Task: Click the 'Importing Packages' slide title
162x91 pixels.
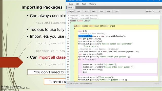Action: (x=42, y=7)
